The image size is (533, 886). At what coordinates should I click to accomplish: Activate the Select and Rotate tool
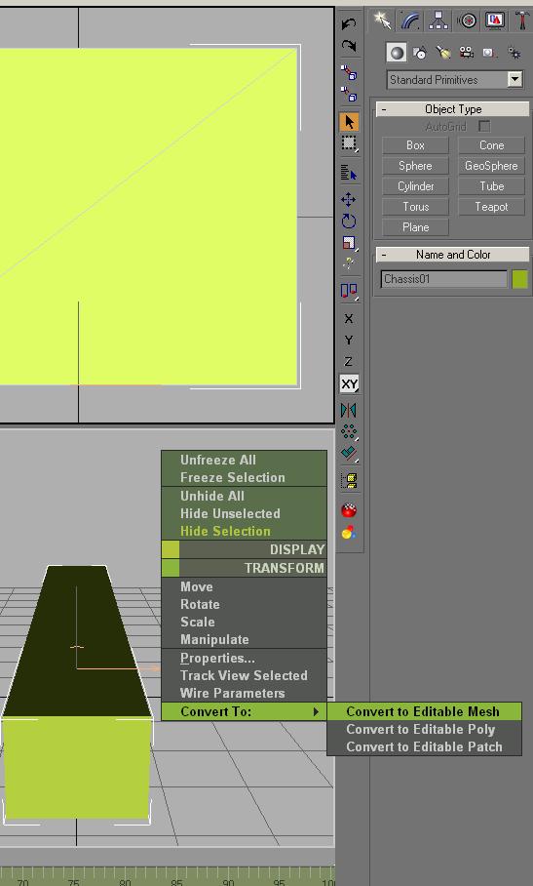(349, 221)
